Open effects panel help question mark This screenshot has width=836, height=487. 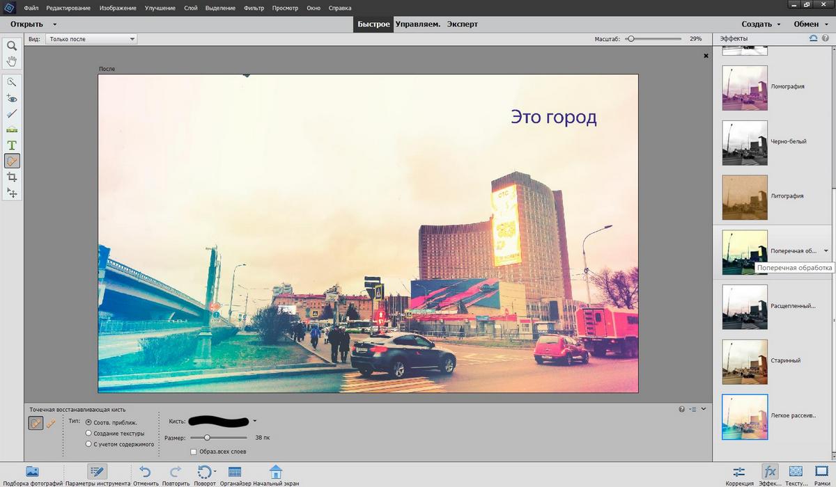826,38
